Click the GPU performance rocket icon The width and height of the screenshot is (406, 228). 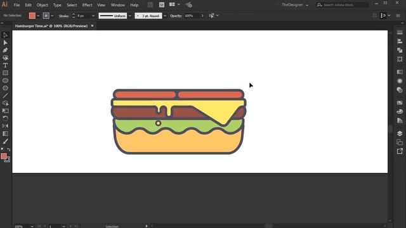pos(189,5)
